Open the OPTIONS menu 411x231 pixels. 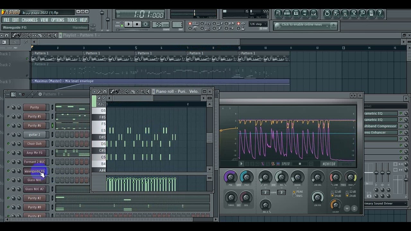(x=58, y=20)
